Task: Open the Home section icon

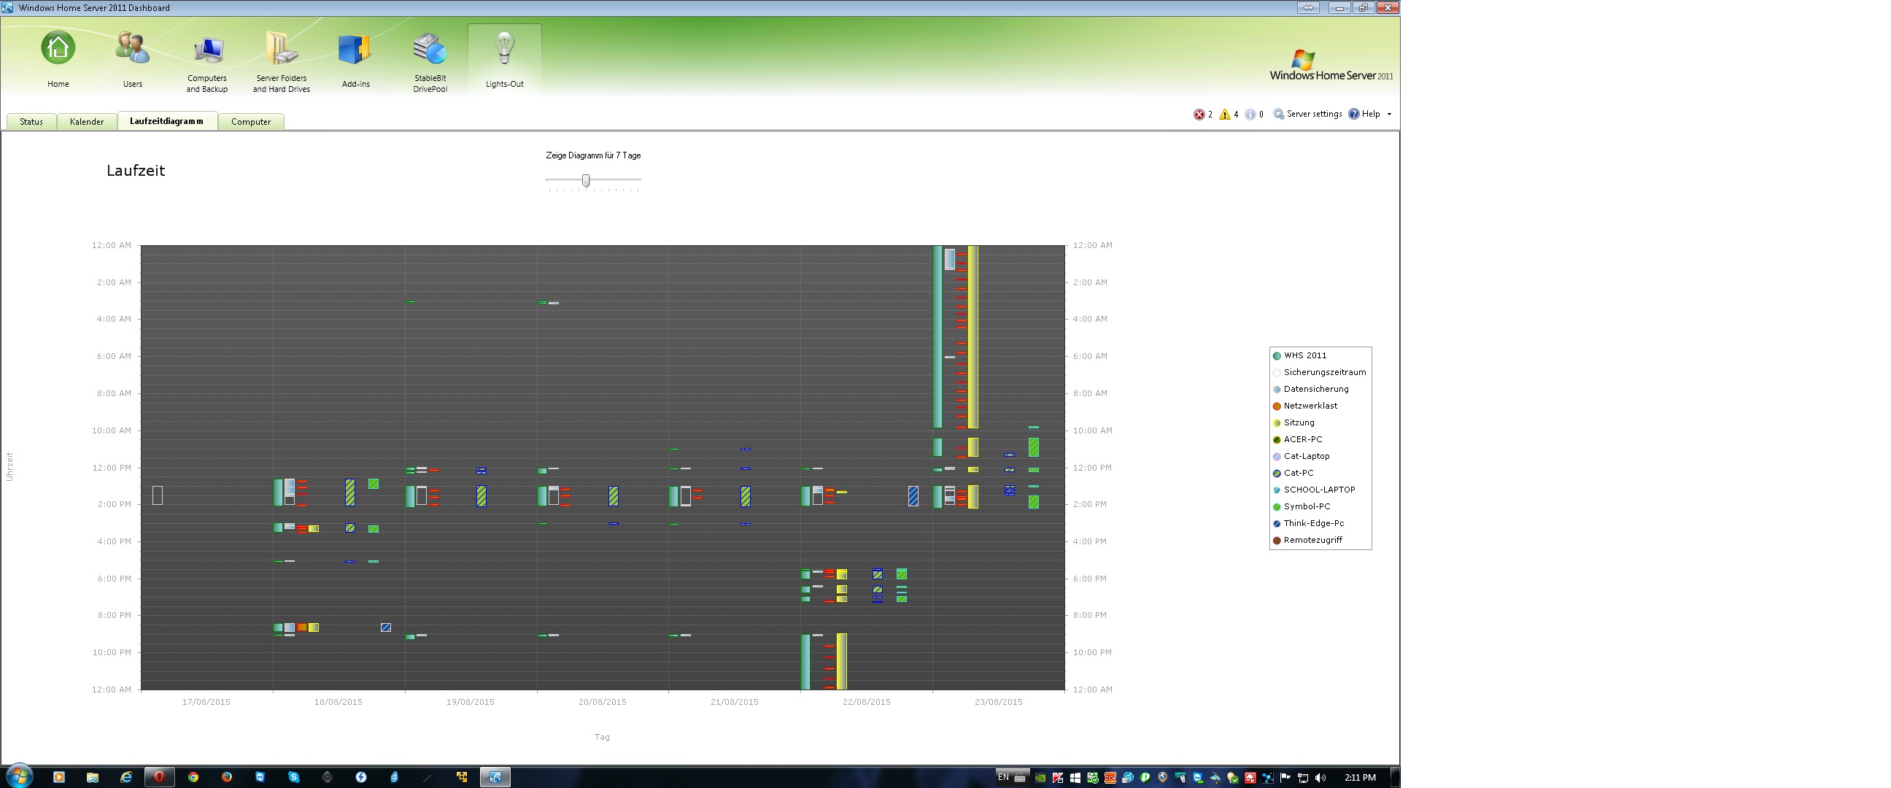Action: [x=58, y=48]
